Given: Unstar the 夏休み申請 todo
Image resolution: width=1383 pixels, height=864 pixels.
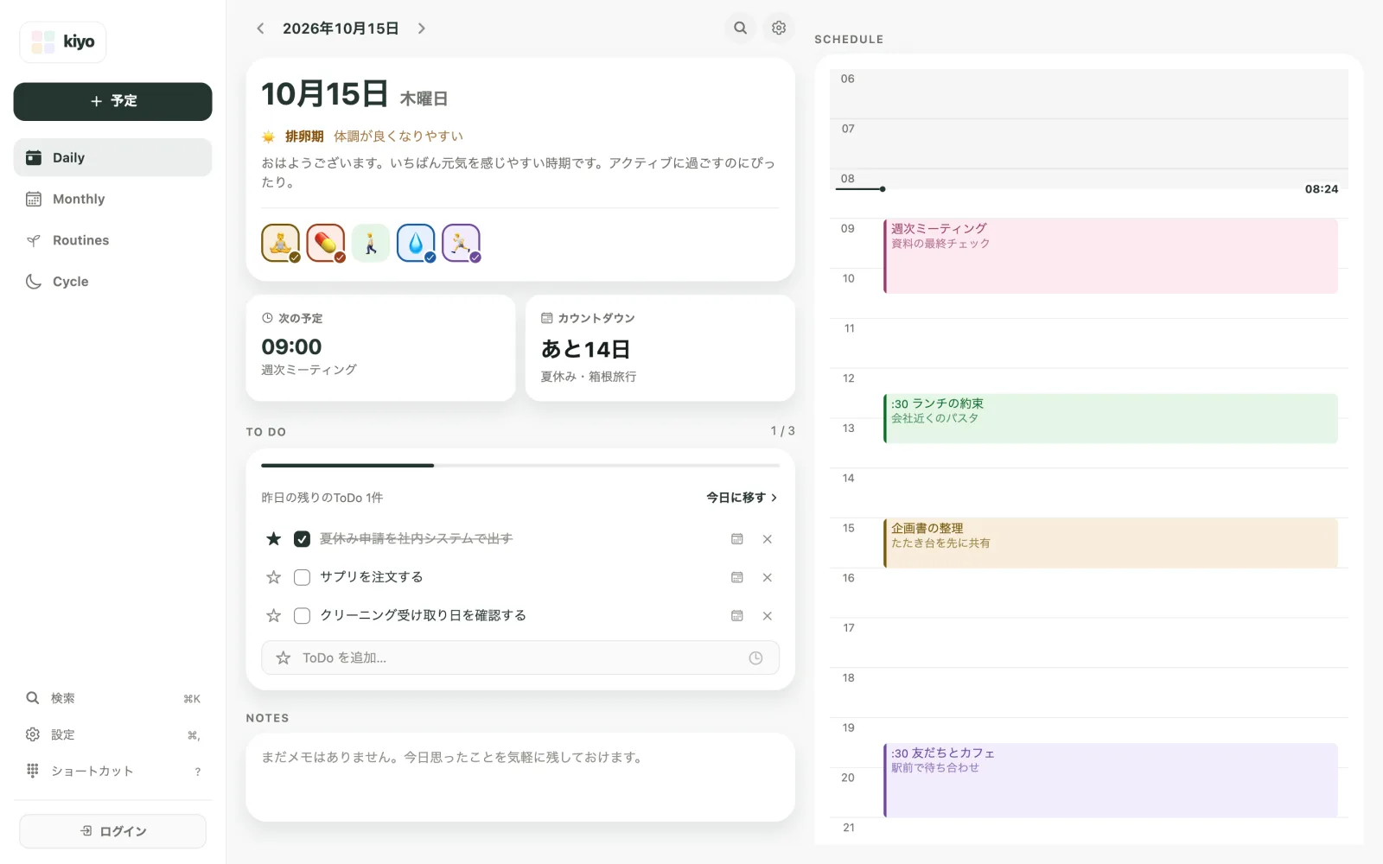Looking at the screenshot, I should [274, 539].
